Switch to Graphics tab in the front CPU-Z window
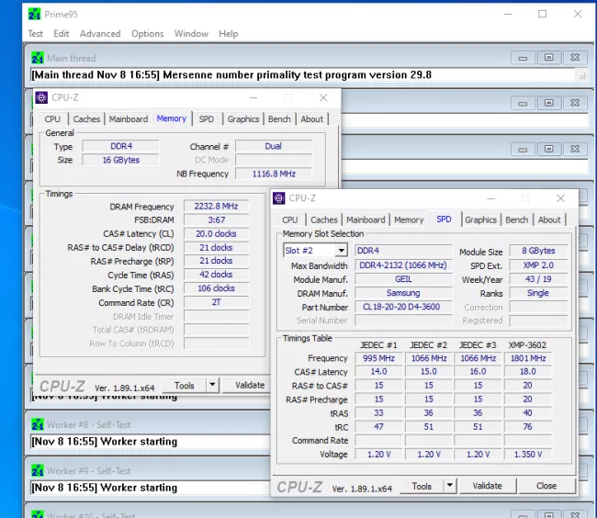 [x=480, y=220]
